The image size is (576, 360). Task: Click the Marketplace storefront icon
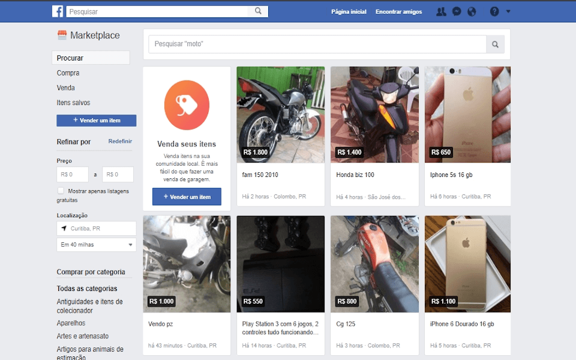coord(62,35)
